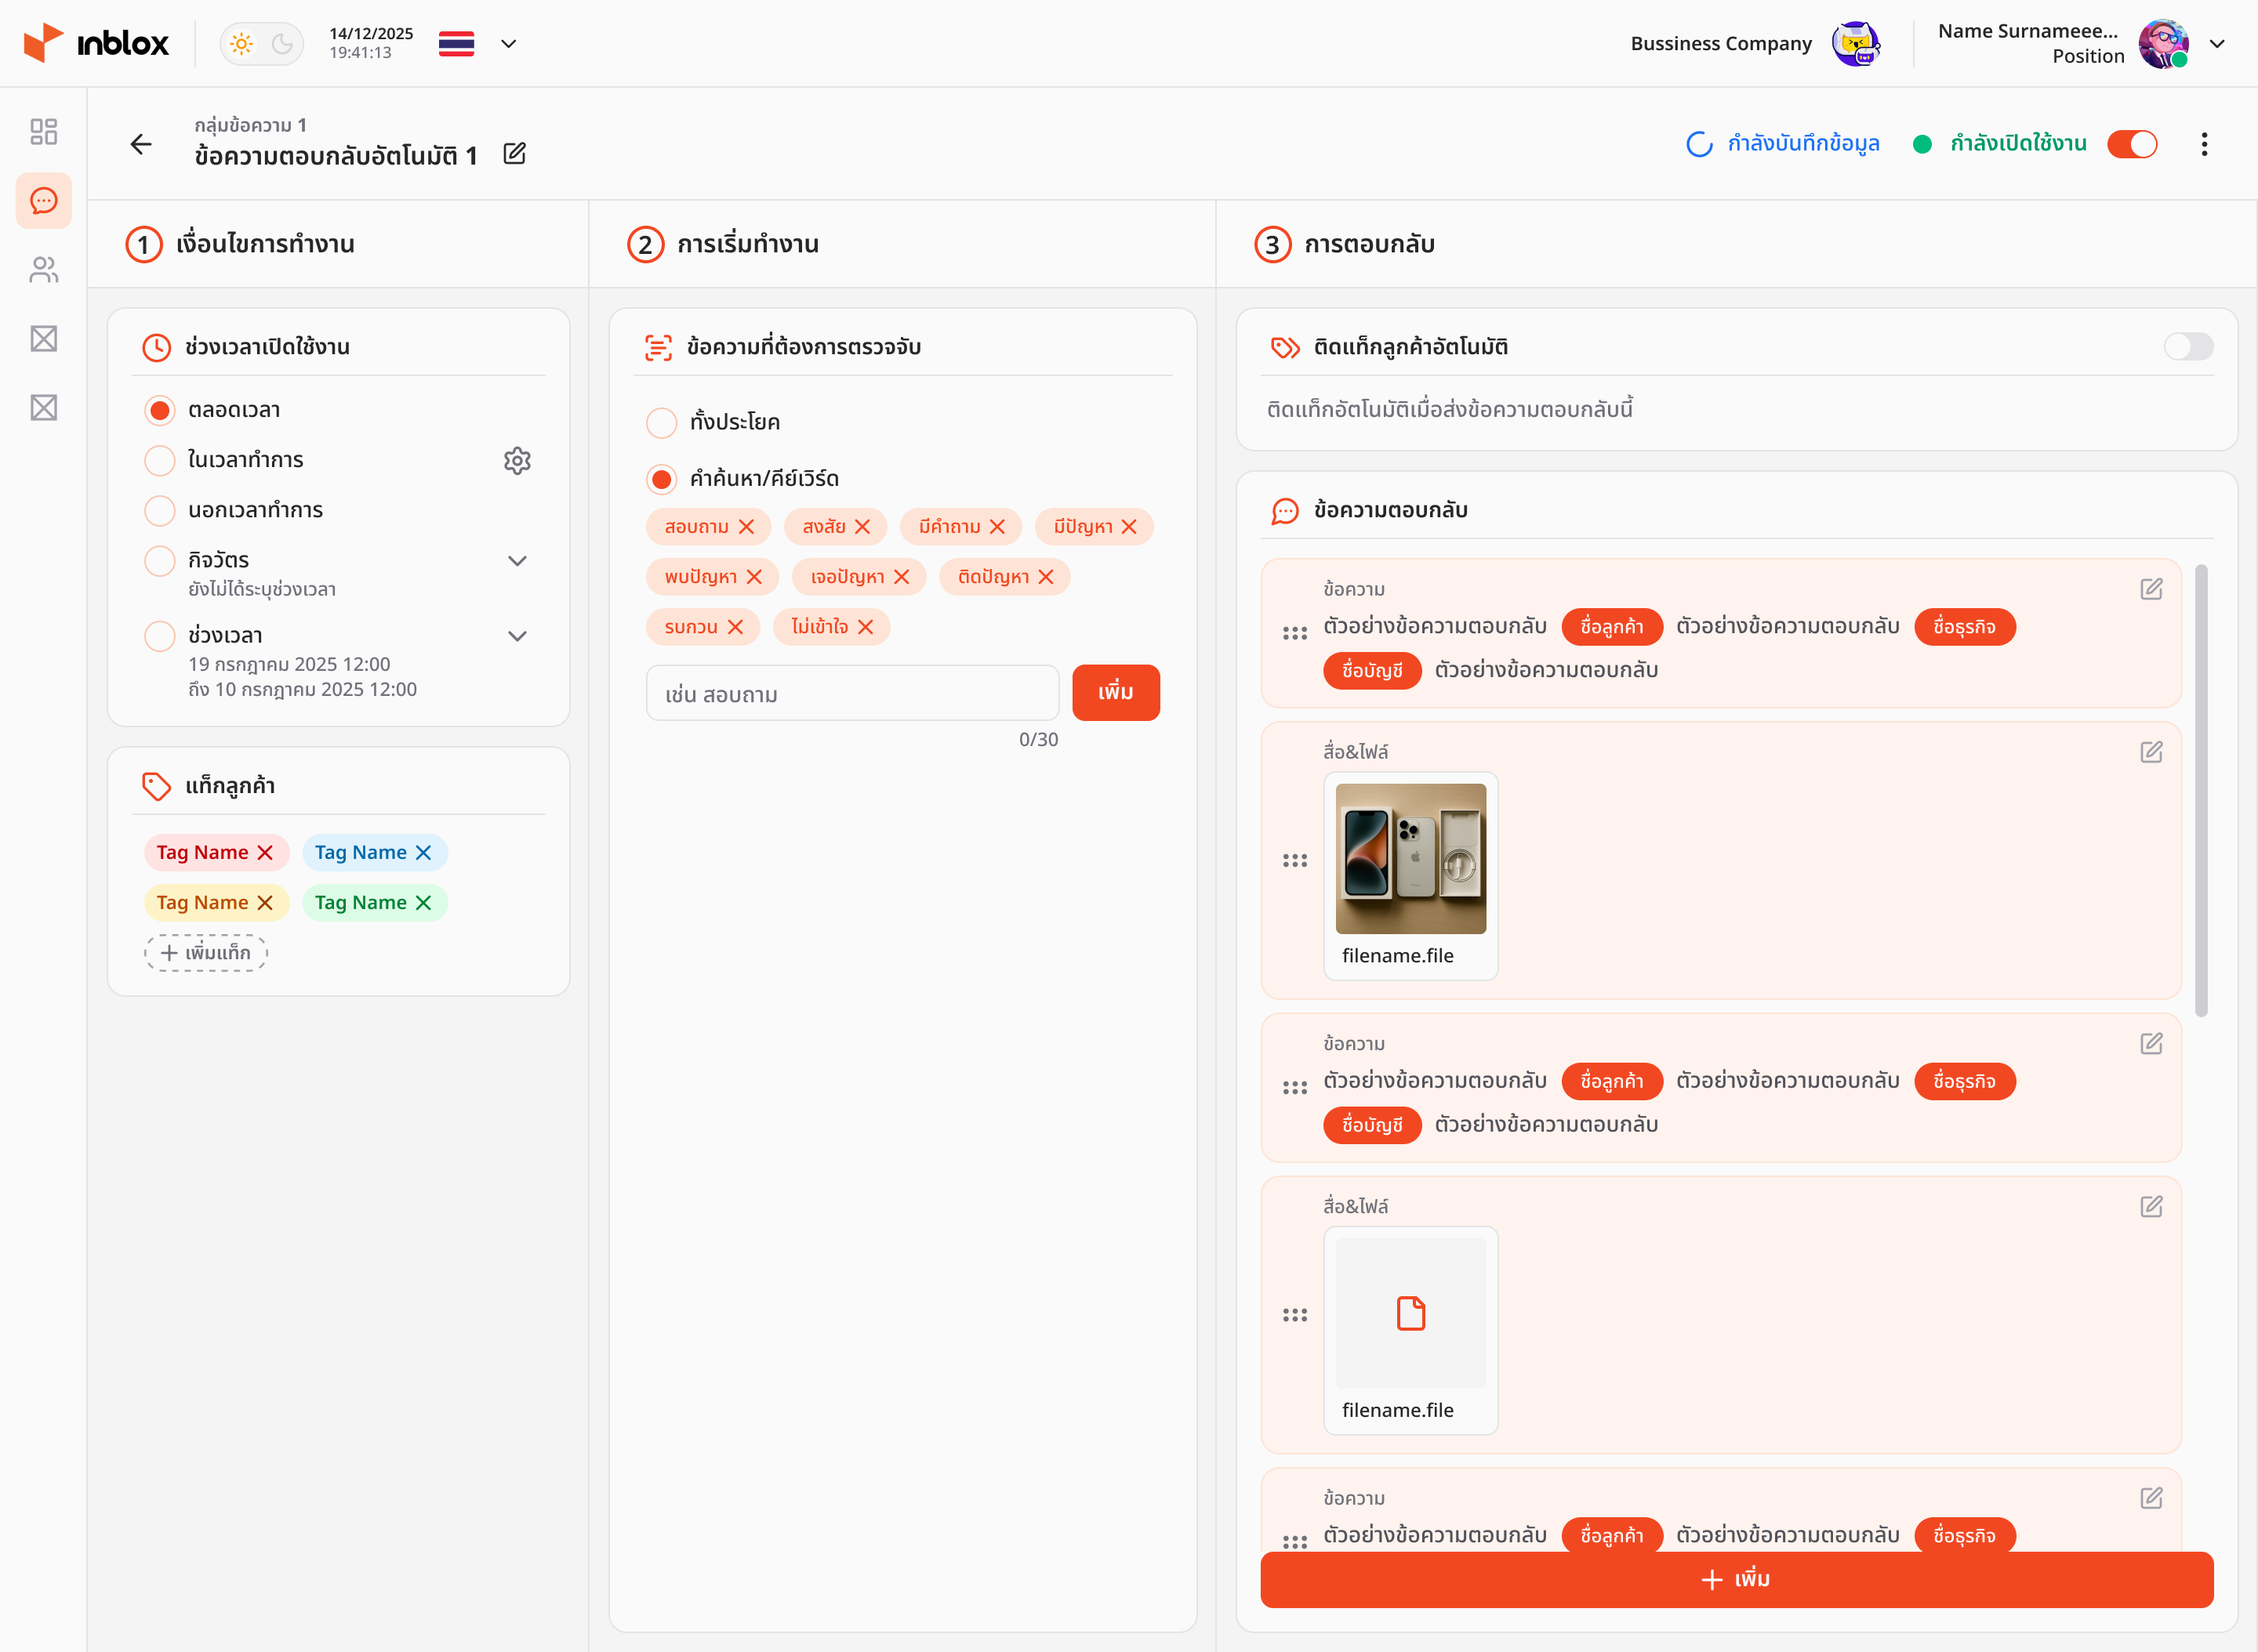Image resolution: width=2258 pixels, height=1652 pixels.
Task: Select the chat messages sidebar icon
Action: pyautogui.click(x=43, y=201)
